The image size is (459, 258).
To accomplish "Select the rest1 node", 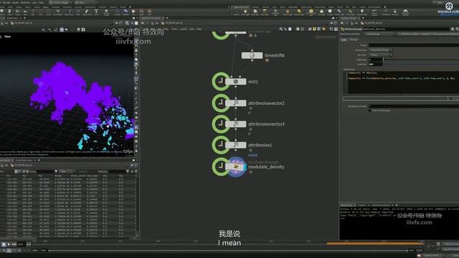I will click(236, 82).
